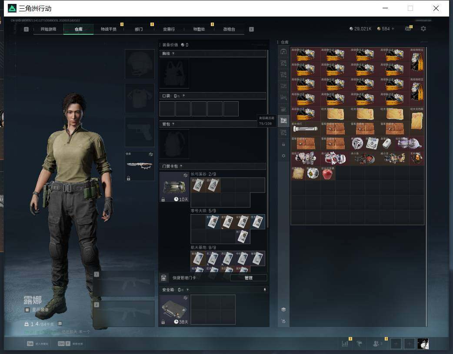Open the 改枪台 tab

pyautogui.click(x=229, y=29)
